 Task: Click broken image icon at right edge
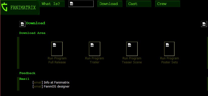click(x=204, y=24)
